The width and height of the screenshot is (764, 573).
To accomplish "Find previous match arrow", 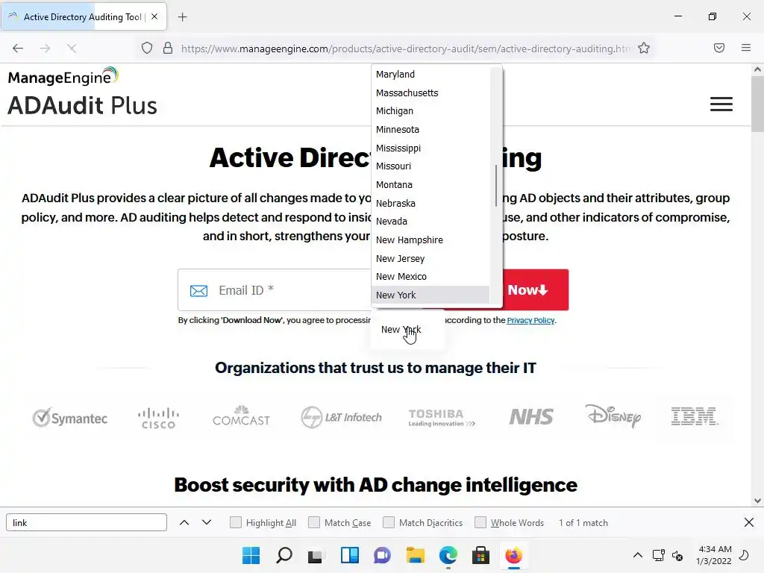I will click(184, 523).
